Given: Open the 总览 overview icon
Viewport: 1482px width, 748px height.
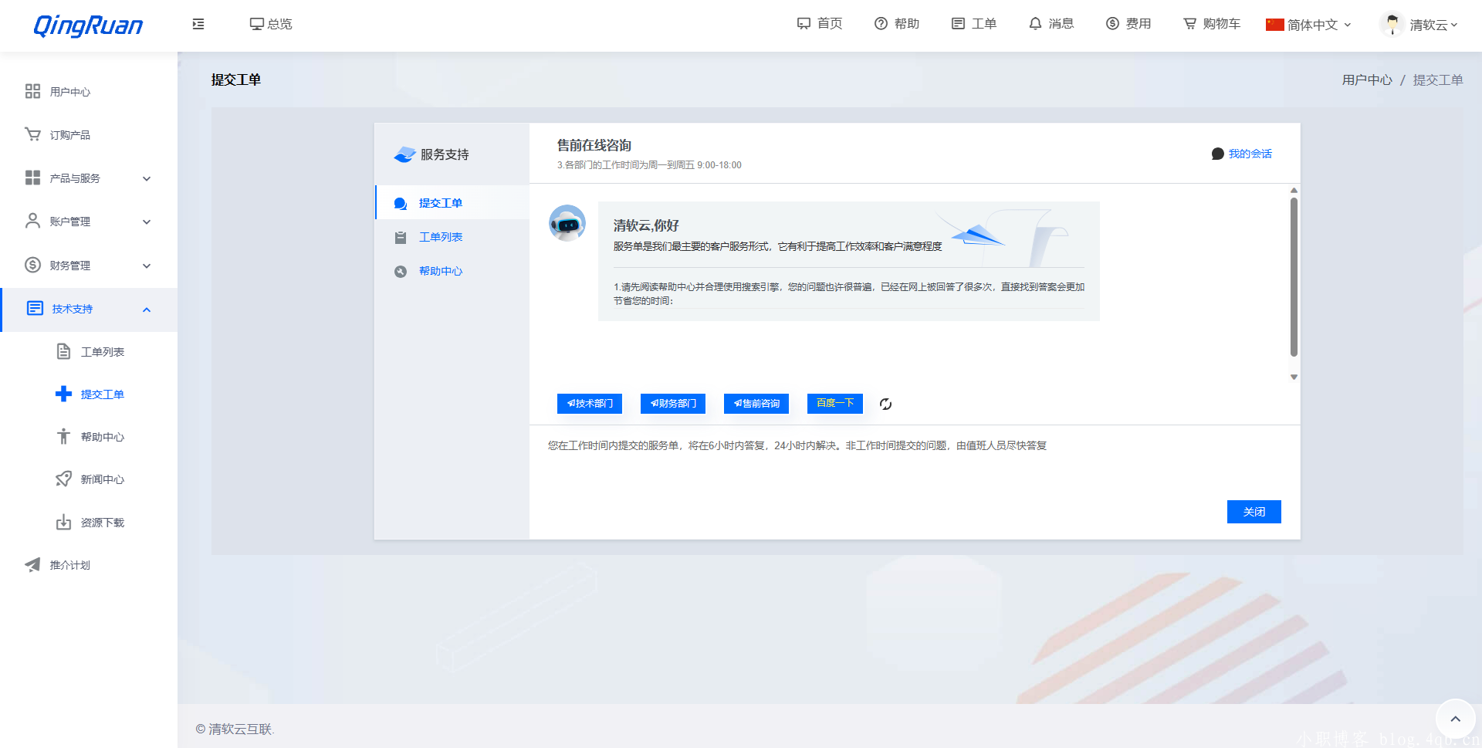Looking at the screenshot, I should point(257,24).
